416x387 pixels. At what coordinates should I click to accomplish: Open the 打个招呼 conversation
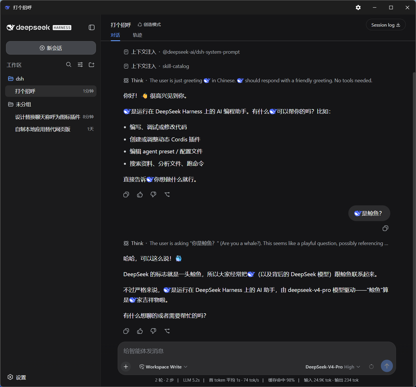pos(51,91)
